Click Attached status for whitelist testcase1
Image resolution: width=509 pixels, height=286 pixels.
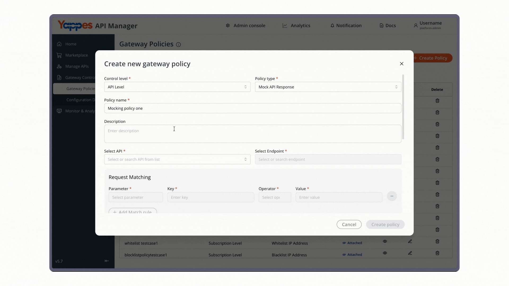[x=352, y=243]
